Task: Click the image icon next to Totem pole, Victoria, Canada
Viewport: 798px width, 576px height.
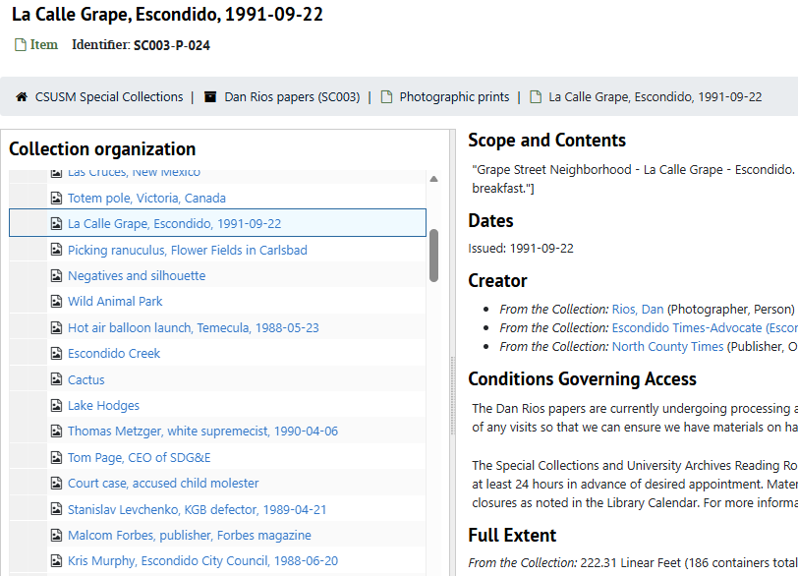Action: [56, 198]
